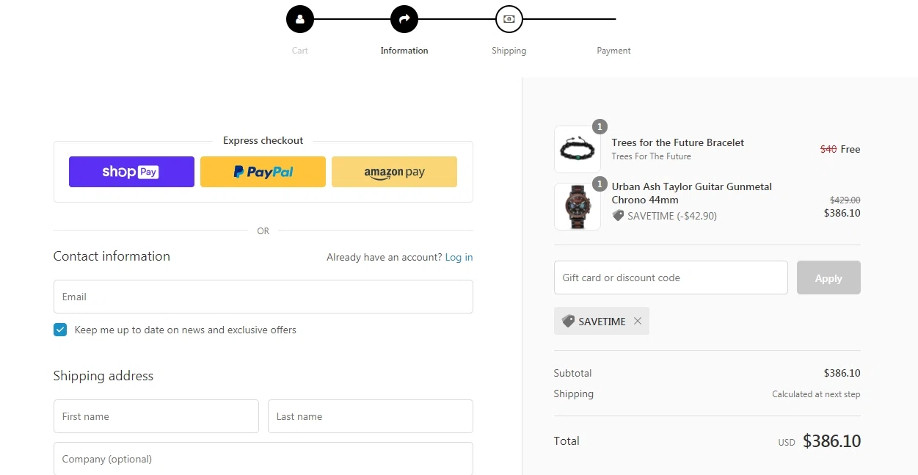This screenshot has height=475, width=918.
Task: Focus the Email input field
Action: tap(263, 297)
